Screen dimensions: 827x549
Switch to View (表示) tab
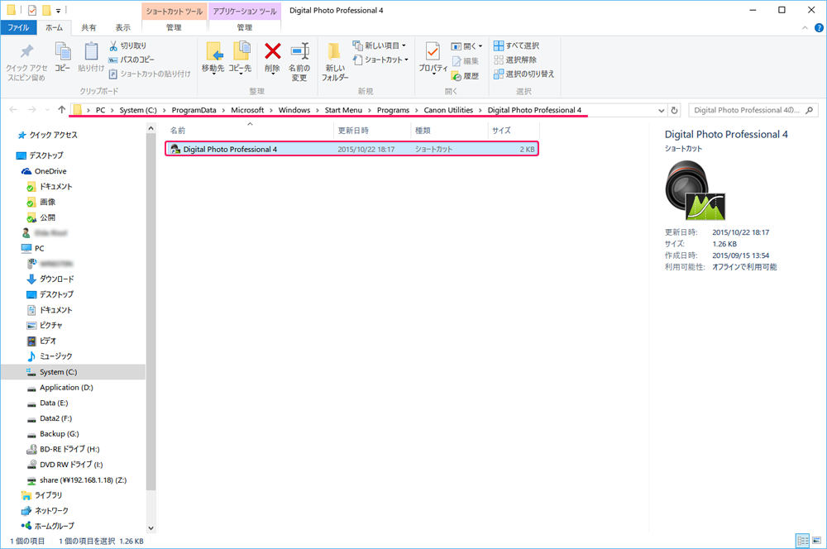coord(123,27)
